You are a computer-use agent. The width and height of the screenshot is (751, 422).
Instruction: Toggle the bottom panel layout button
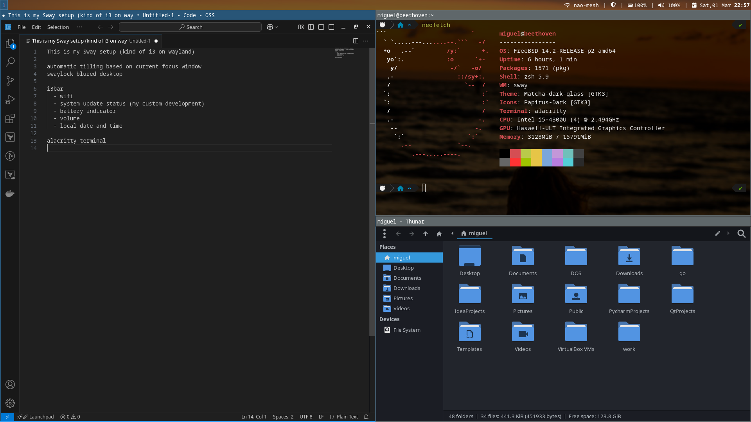(321, 27)
